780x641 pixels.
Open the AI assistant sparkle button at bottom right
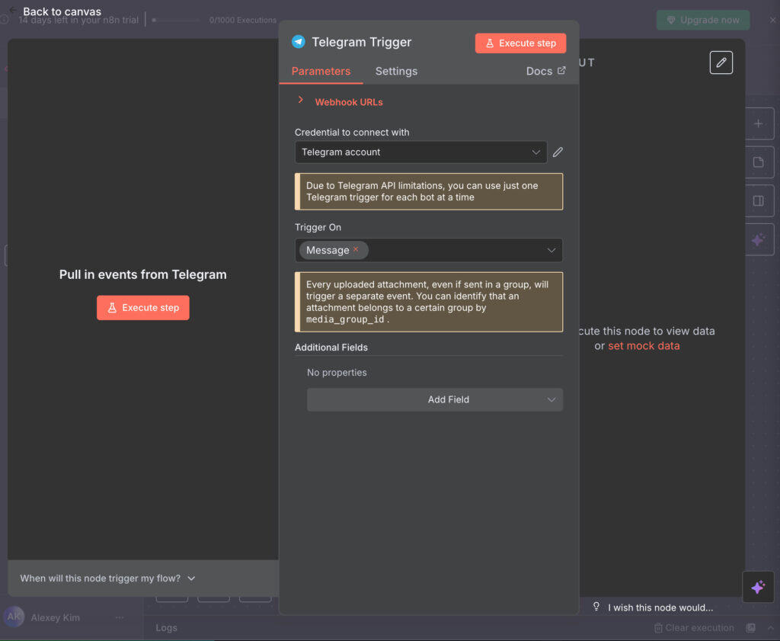[757, 588]
